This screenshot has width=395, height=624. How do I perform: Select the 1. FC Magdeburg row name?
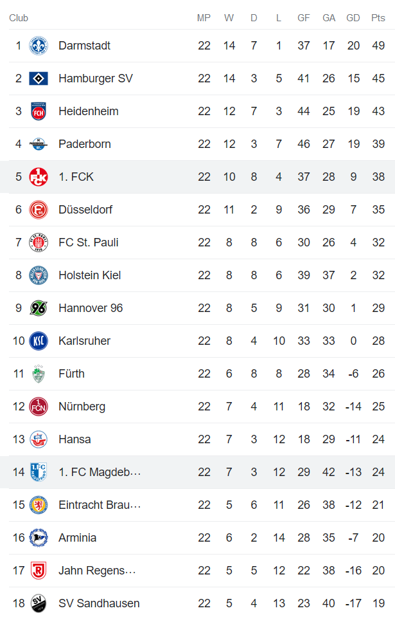click(x=99, y=472)
